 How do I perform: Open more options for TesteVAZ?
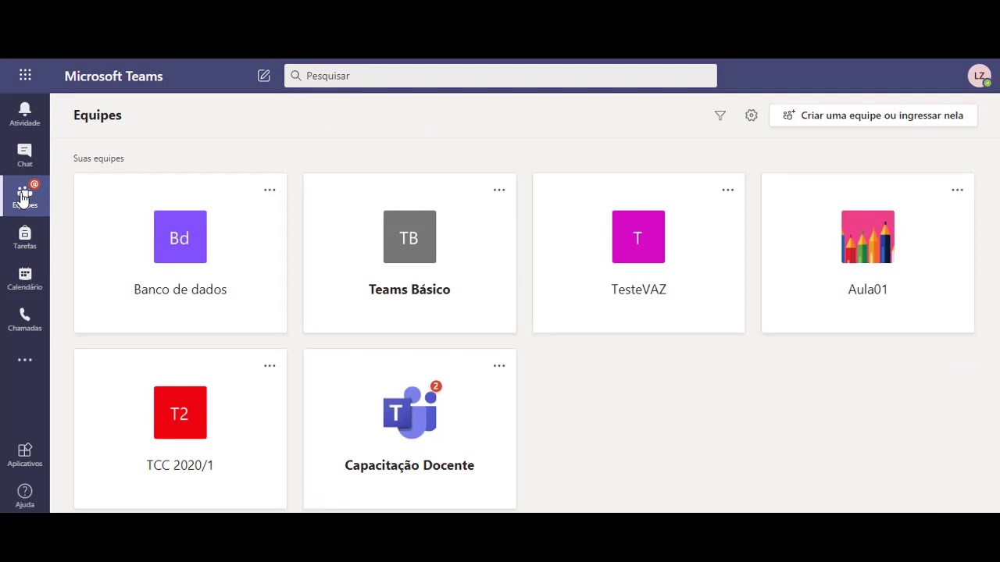tap(728, 190)
